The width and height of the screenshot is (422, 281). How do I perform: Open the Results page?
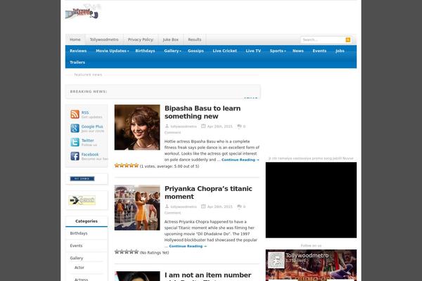click(x=195, y=39)
